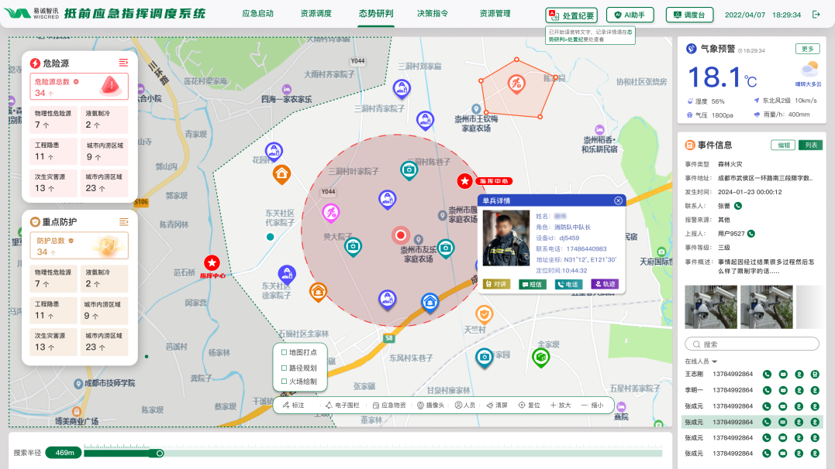Zoom in with the 放大 tool
This screenshot has height=469, width=835.
point(561,406)
